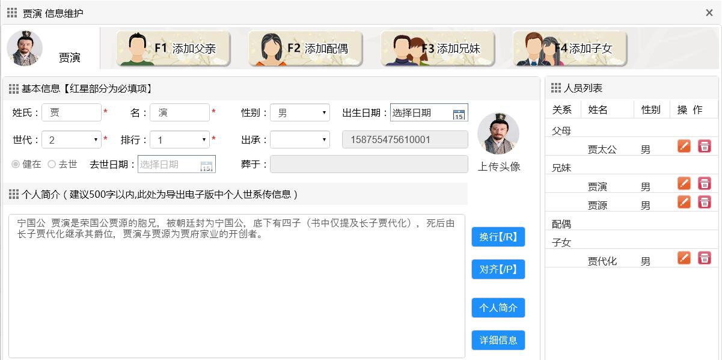
Task: Click F1 添加父亲 to add a father
Action: click(x=173, y=47)
